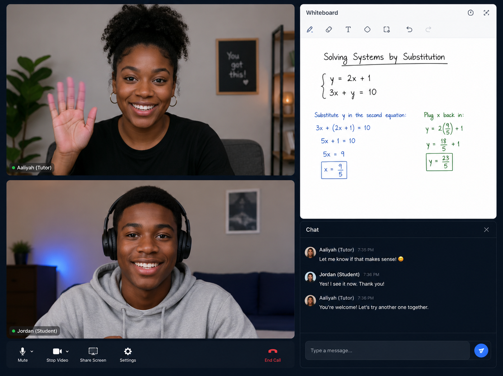
Task: Select the whiteboard eraser tool
Action: pos(329,29)
